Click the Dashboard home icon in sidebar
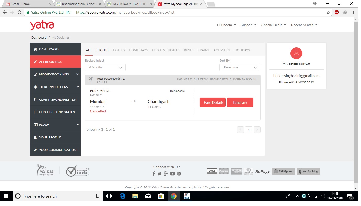361x206 pixels. pos(35,49)
